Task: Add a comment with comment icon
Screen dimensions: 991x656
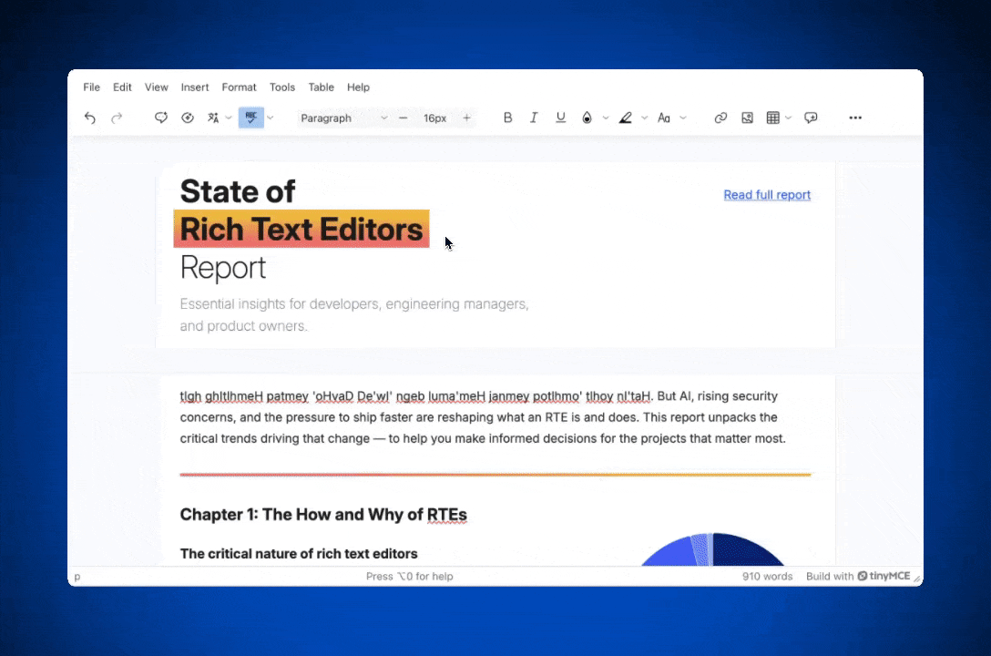Action: (x=811, y=118)
